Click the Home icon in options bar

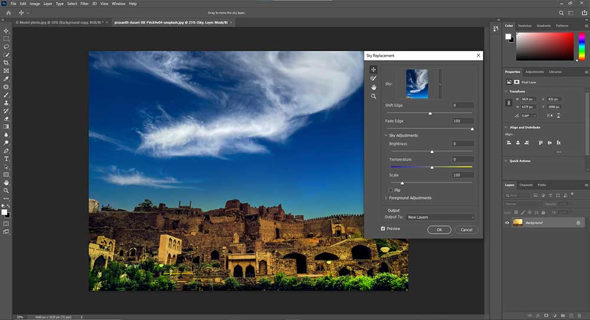point(8,13)
